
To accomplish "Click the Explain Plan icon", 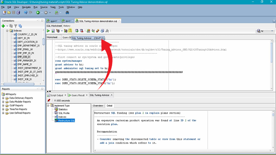I will coord(58,31).
